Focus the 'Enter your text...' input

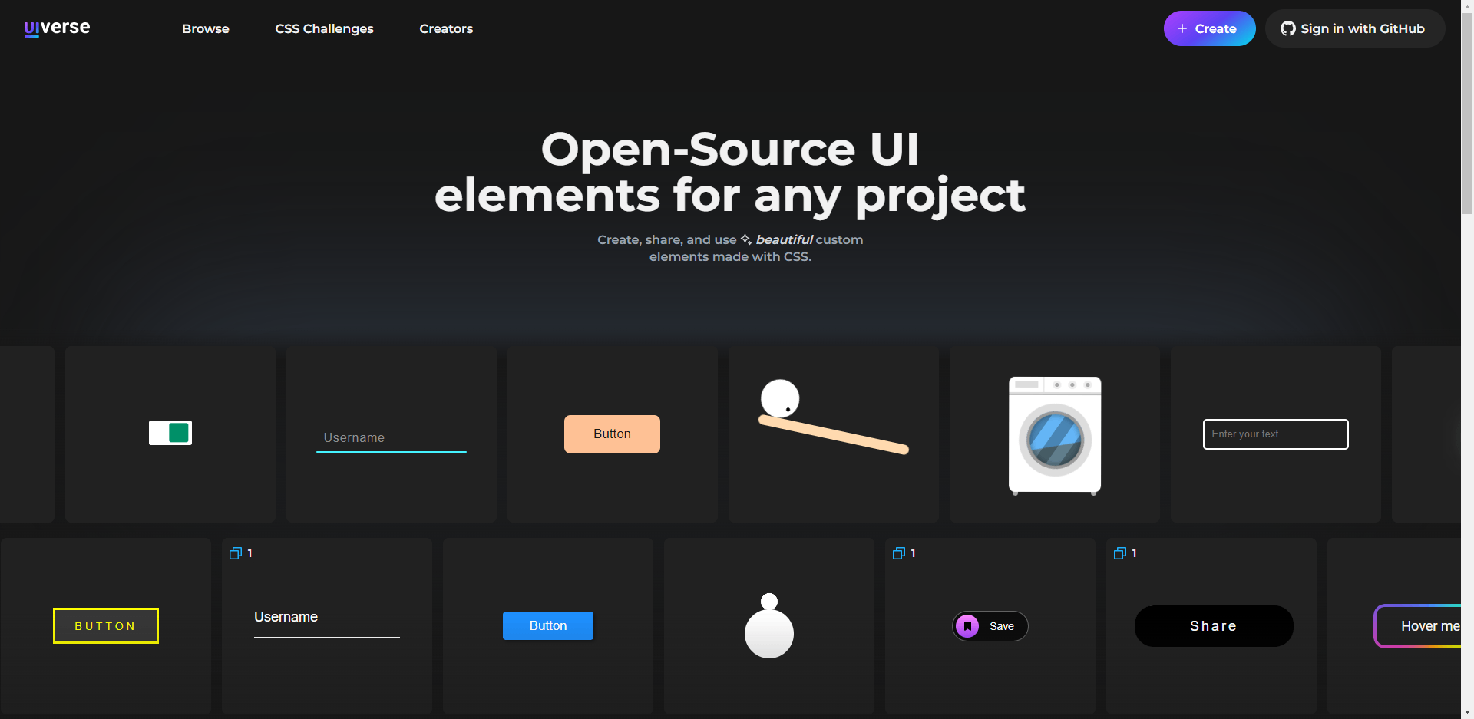1276,434
